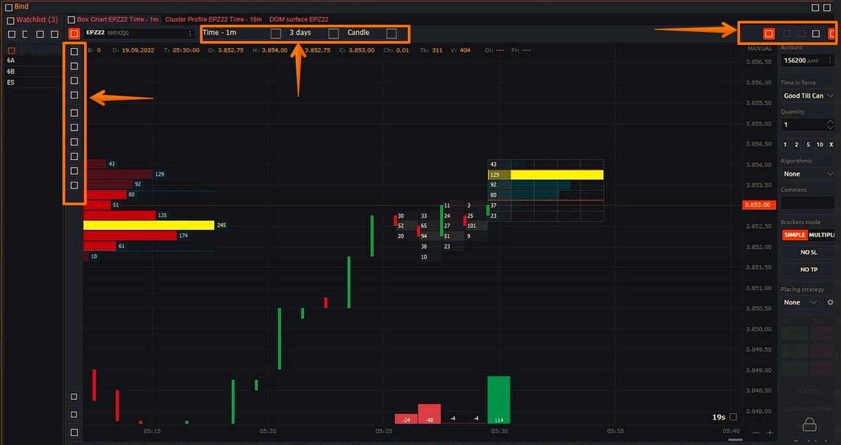Open three-dot menu in EPZ22 symbol field
841x445 pixels.
point(190,33)
